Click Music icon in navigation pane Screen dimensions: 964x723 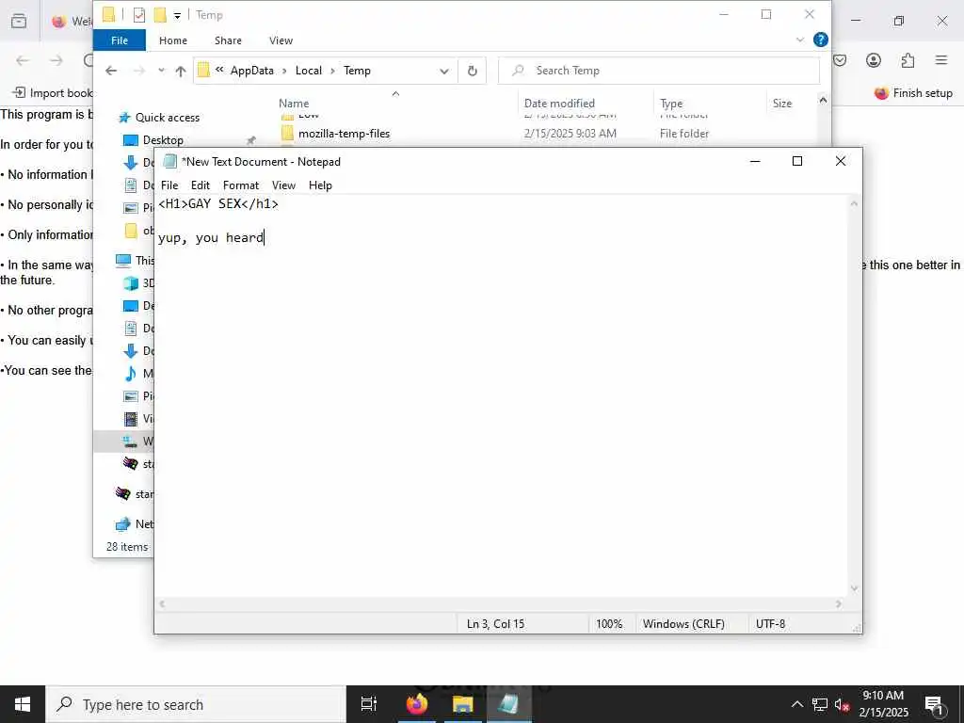(x=130, y=373)
